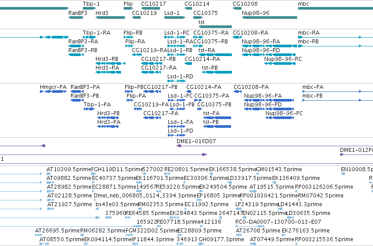Click transcript label Lsd-1-RD
The width and height of the screenshot is (373, 246).
coord(180,77)
